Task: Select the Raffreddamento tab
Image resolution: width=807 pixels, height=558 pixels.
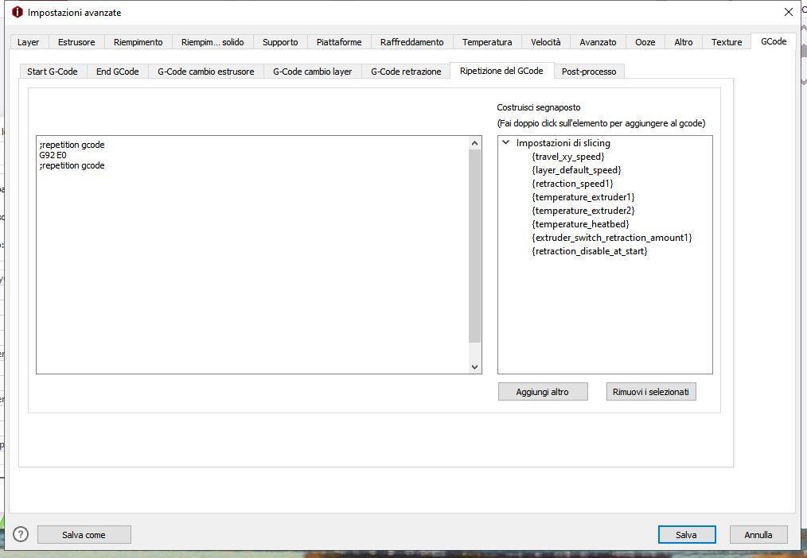Action: coord(411,42)
